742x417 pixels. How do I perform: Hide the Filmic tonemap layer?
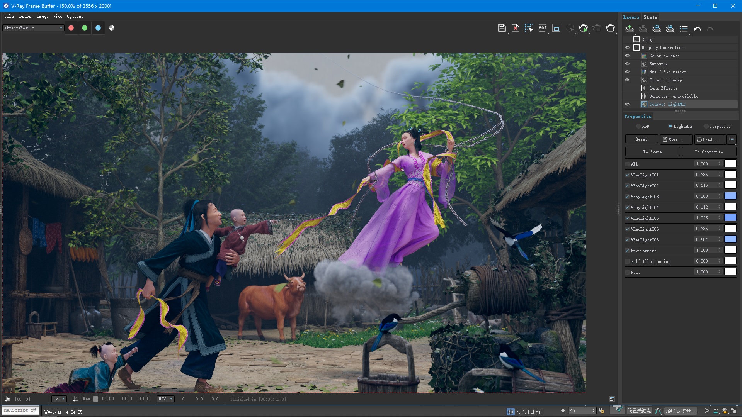coord(627,80)
